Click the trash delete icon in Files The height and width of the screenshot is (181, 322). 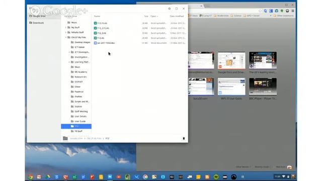coord(184,138)
